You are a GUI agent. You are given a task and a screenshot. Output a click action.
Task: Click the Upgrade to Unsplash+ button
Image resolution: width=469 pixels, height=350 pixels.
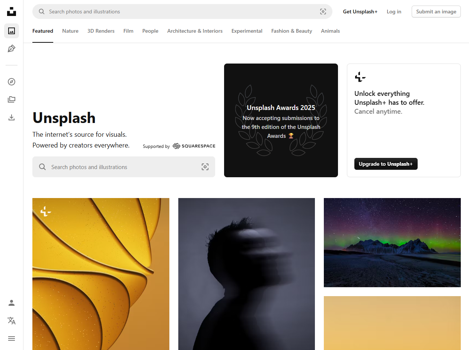[x=386, y=164]
